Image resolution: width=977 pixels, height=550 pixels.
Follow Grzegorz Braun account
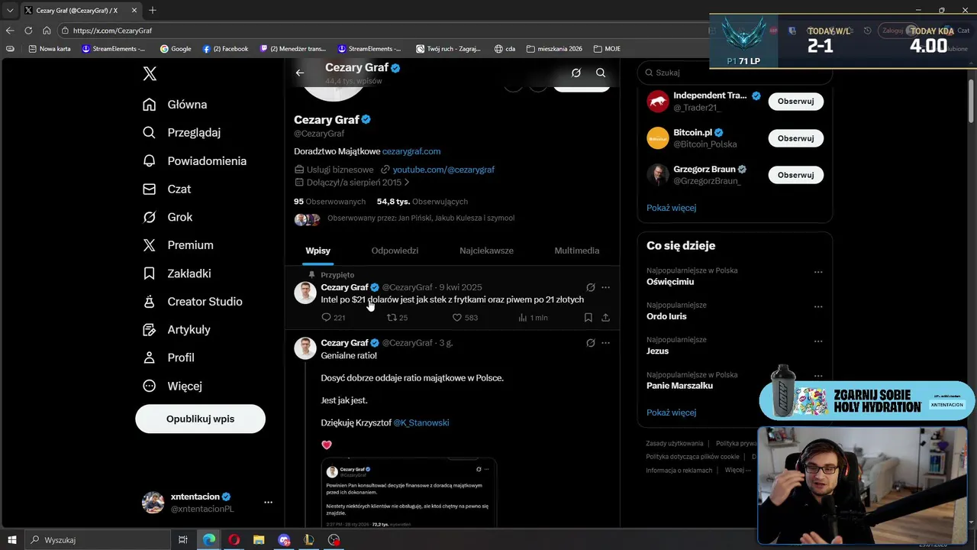[x=795, y=175]
